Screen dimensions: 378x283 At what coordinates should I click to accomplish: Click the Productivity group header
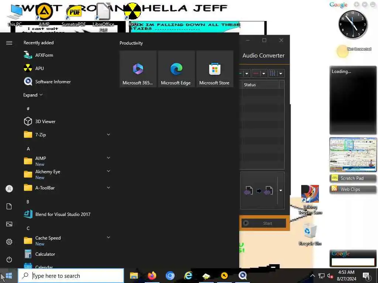pos(131,43)
